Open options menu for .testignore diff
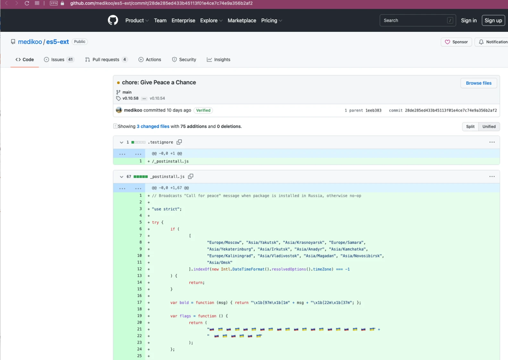Screen dimensions: 508x360 coord(492,142)
